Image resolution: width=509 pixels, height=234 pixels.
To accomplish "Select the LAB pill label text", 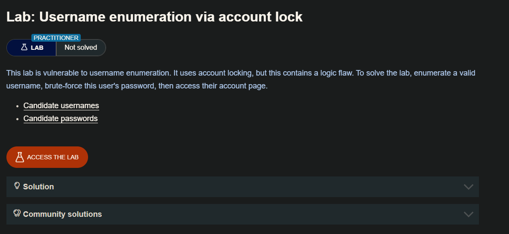I will pos(37,48).
